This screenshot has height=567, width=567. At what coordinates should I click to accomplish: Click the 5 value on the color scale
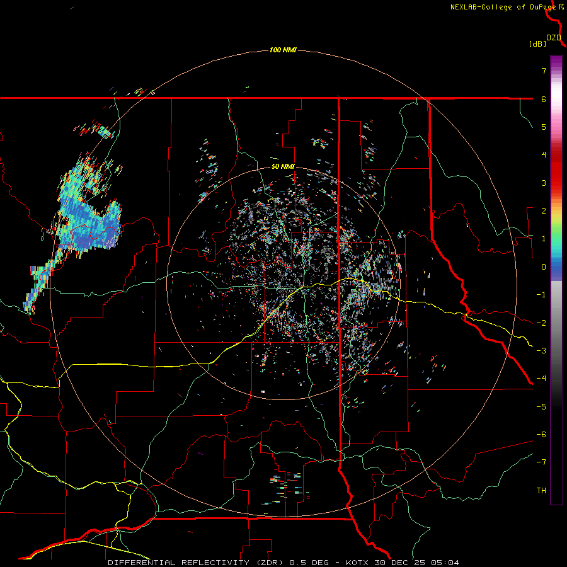pyautogui.click(x=544, y=127)
